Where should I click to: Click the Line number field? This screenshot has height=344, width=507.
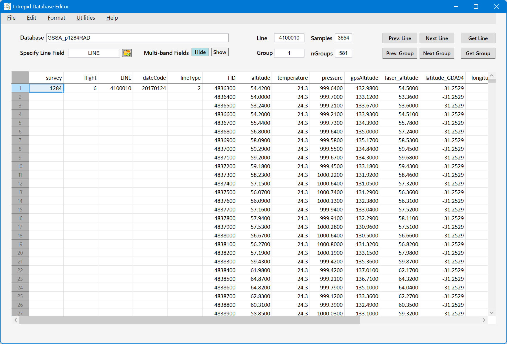click(289, 38)
